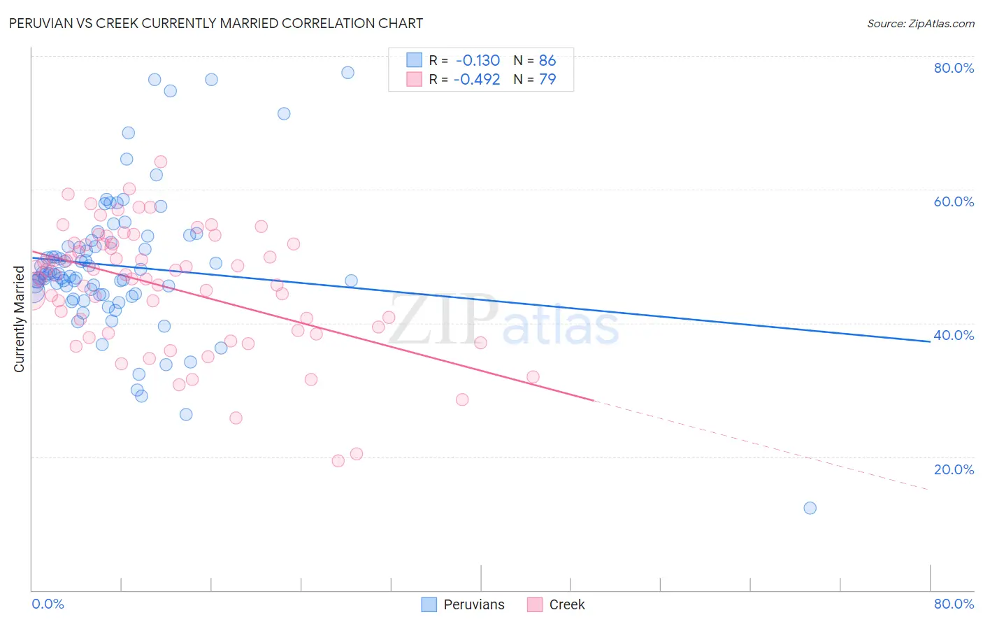This screenshot has width=983, height=624.
Task: Click the Creek pink legend swatch
Action: point(535,604)
